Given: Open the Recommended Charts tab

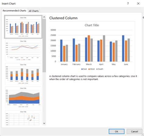Looking at the screenshot, I should pos(14,11).
